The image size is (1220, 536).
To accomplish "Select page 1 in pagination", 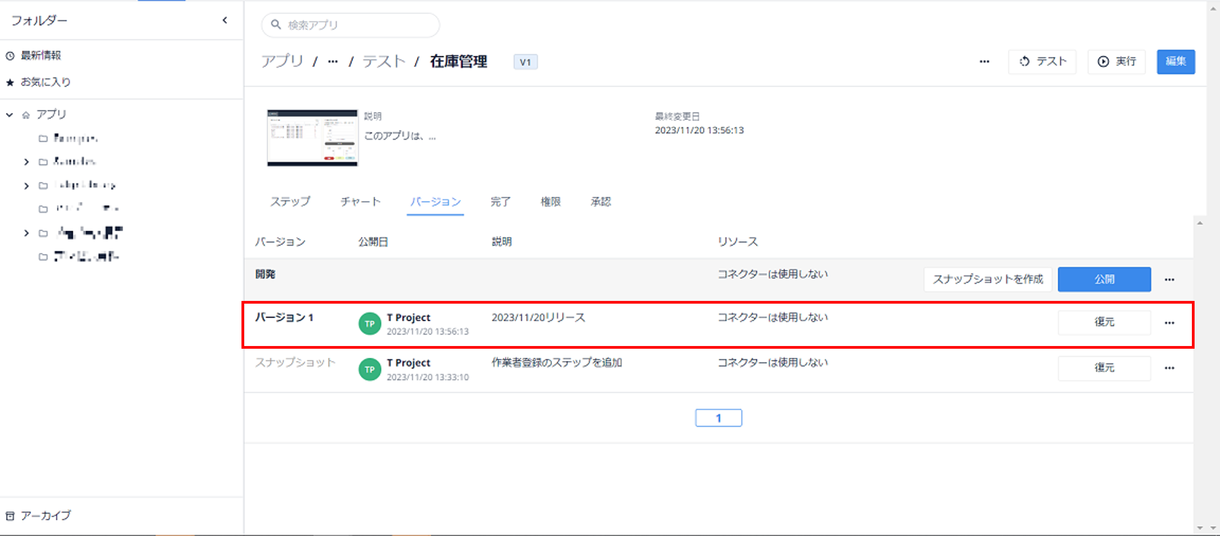I will pos(719,418).
